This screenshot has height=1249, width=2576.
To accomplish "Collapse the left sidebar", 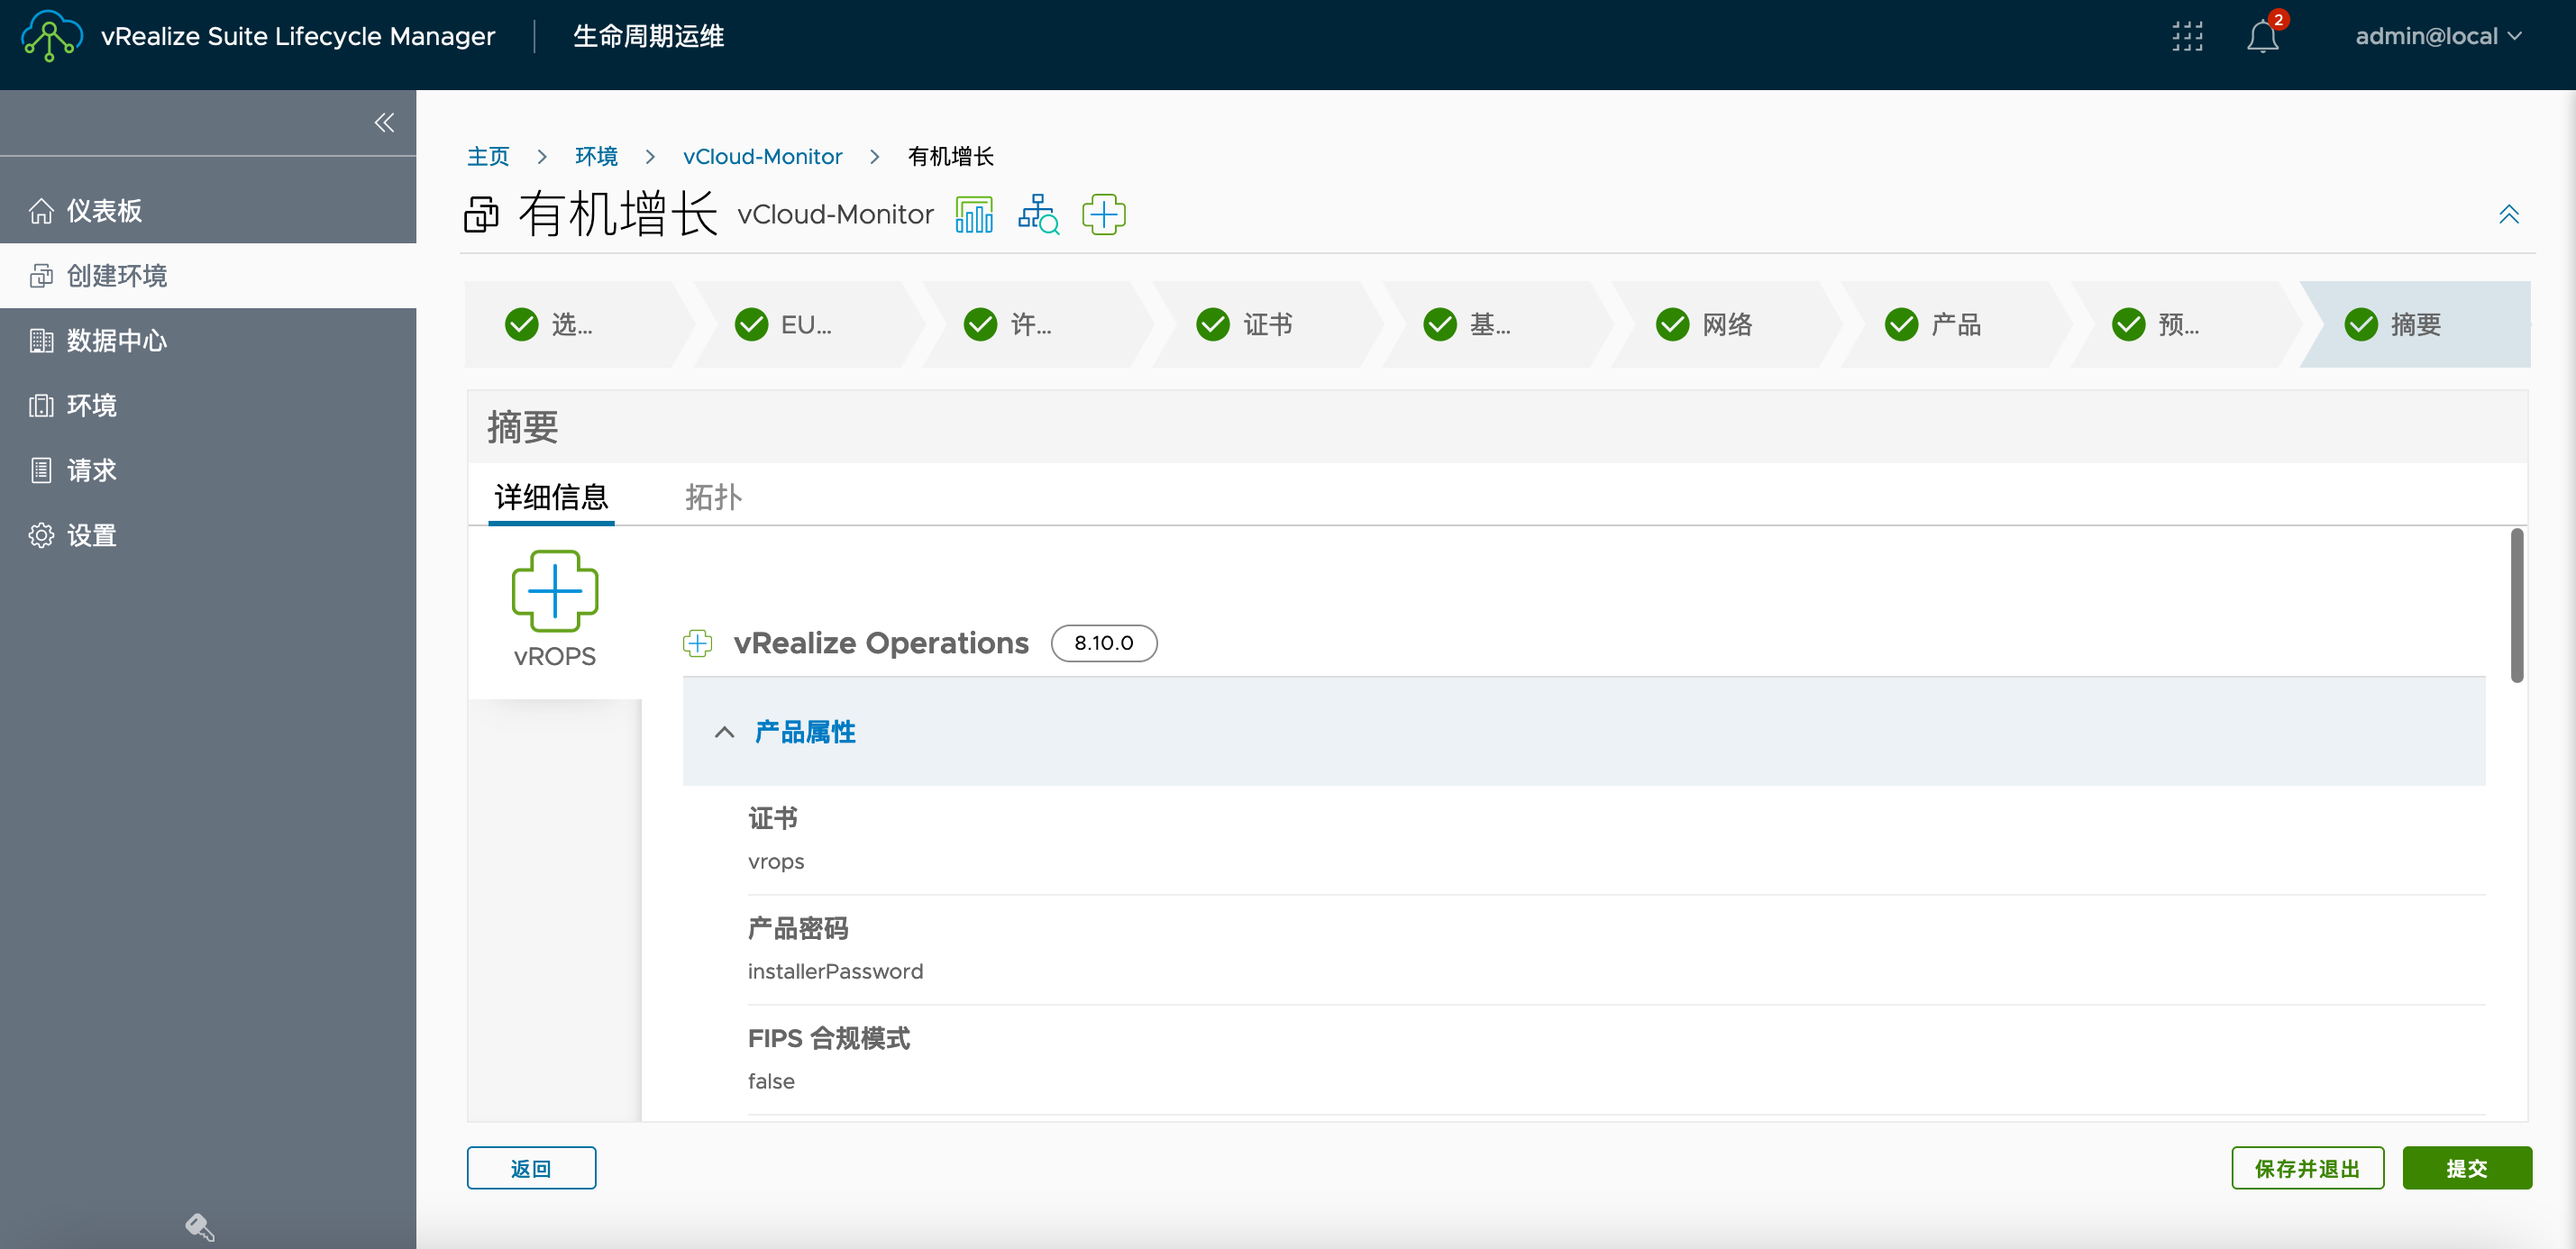I will point(384,122).
